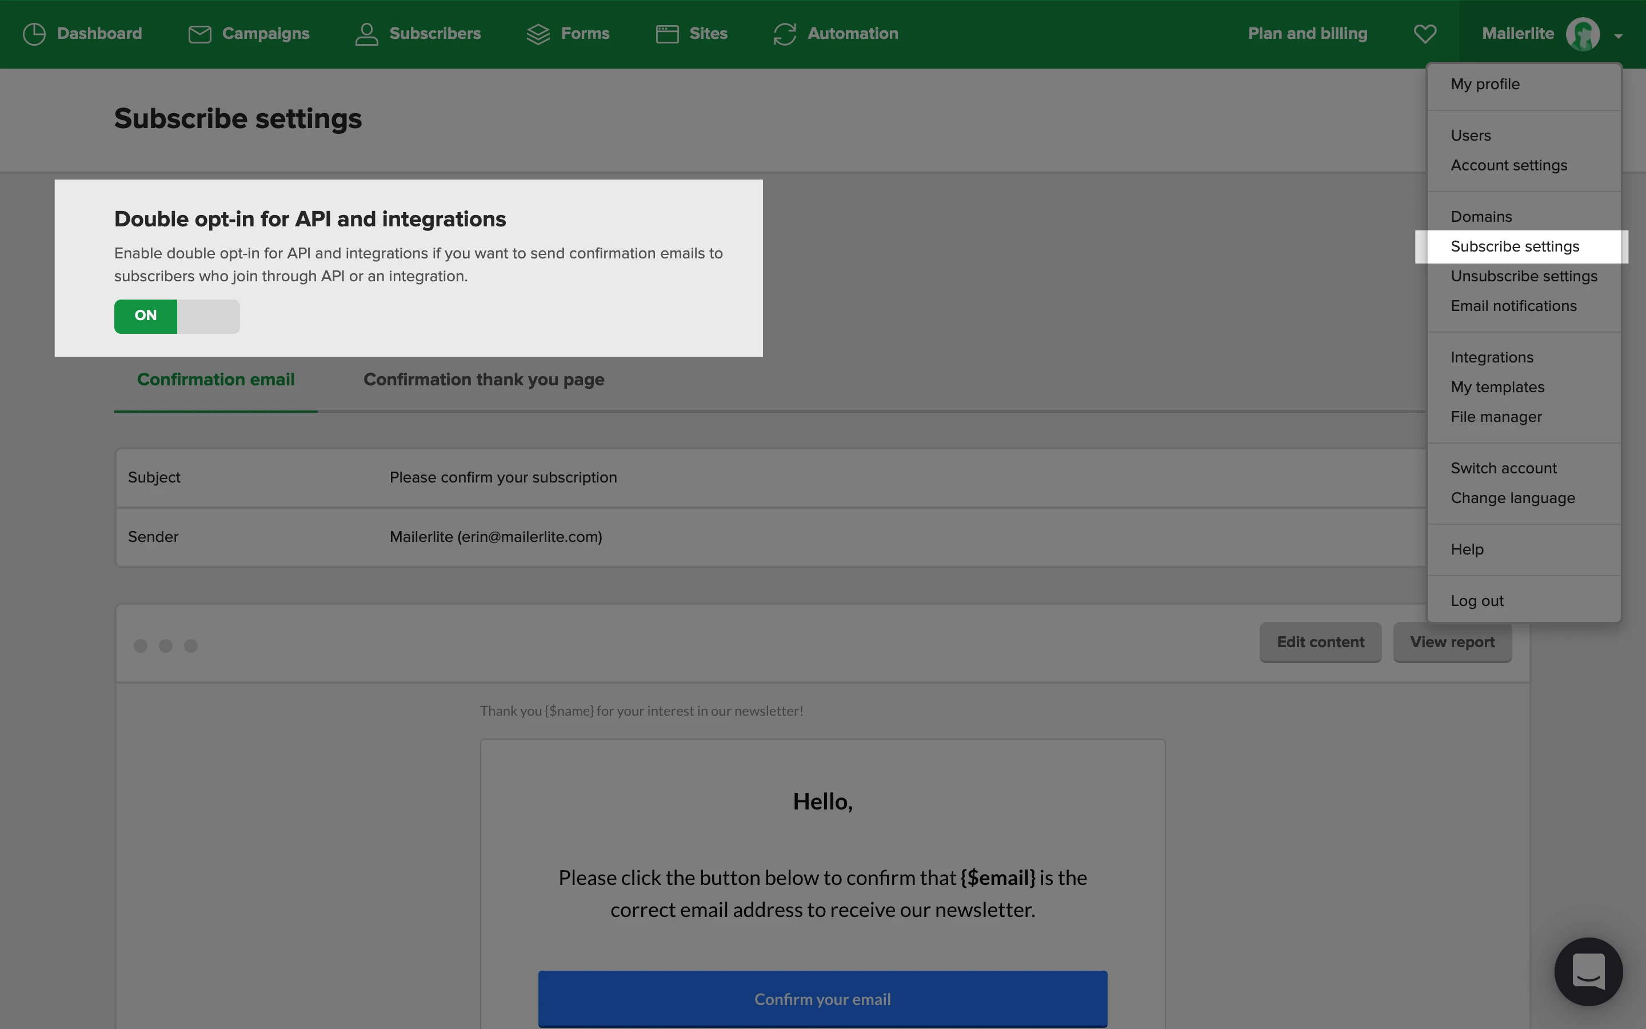
Task: Select Unsubscribe settings from account menu
Action: coord(1524,276)
